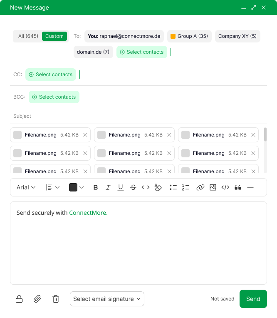The height and width of the screenshot is (318, 277).
Task: Apply italic formatting
Action: point(108,187)
